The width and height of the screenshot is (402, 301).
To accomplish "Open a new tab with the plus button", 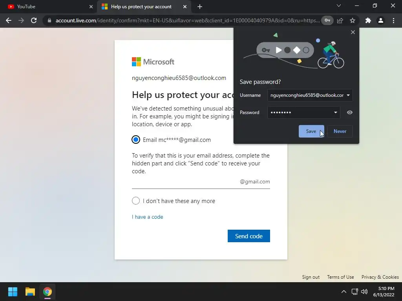I will pyautogui.click(x=200, y=7).
